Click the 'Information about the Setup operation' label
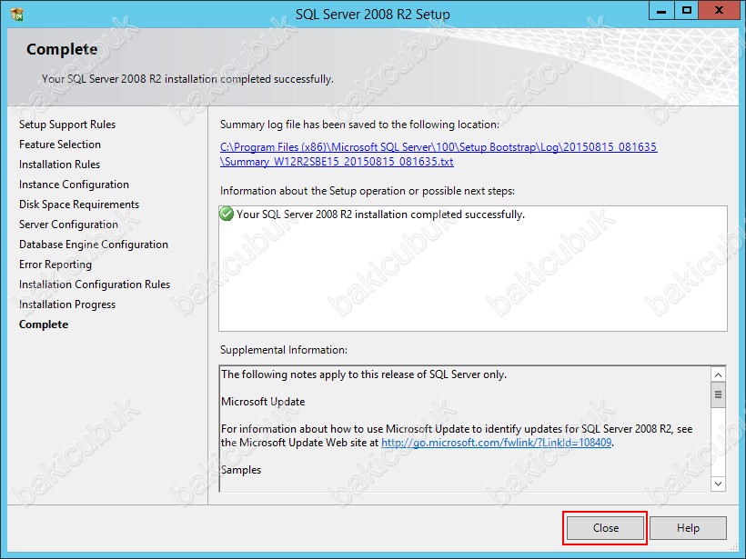The width and height of the screenshot is (746, 559). [368, 191]
